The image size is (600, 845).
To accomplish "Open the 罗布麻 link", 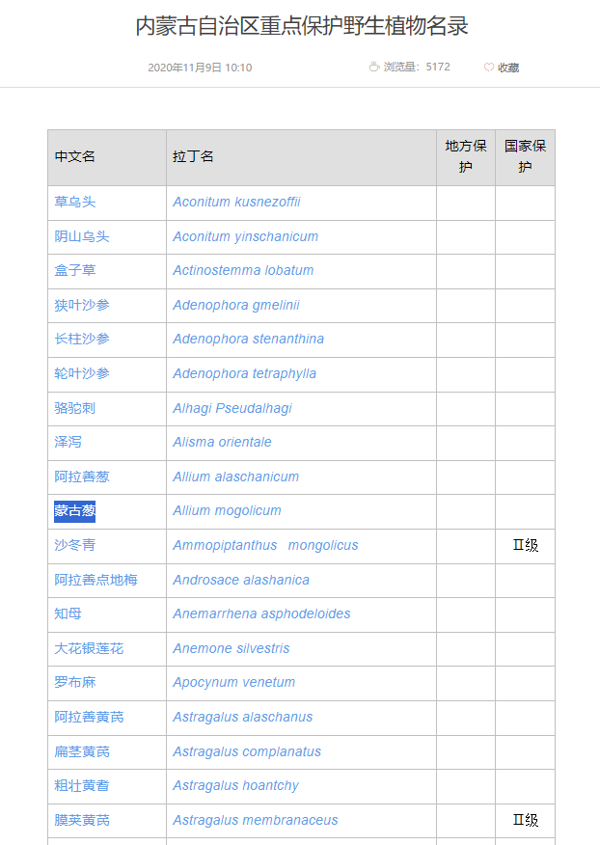I will coord(75,682).
